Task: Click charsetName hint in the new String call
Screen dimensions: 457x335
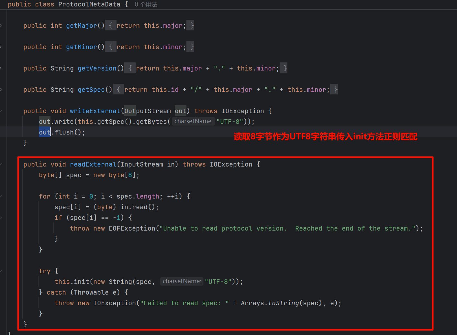Action: click(182, 281)
